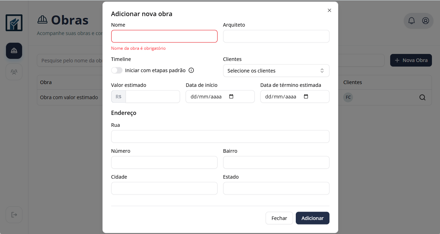Click the Nova Obra button

tap(411, 60)
